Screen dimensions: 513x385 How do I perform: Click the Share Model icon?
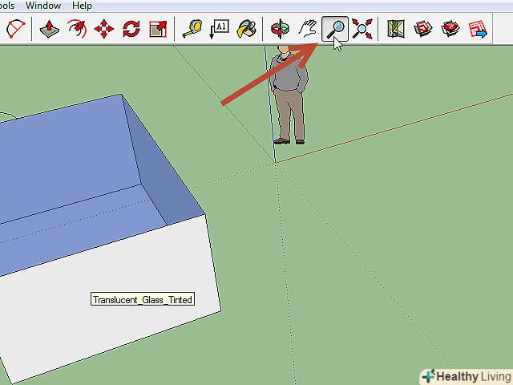coord(450,30)
